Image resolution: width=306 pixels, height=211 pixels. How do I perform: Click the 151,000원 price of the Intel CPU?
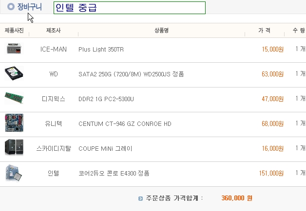[271, 173]
